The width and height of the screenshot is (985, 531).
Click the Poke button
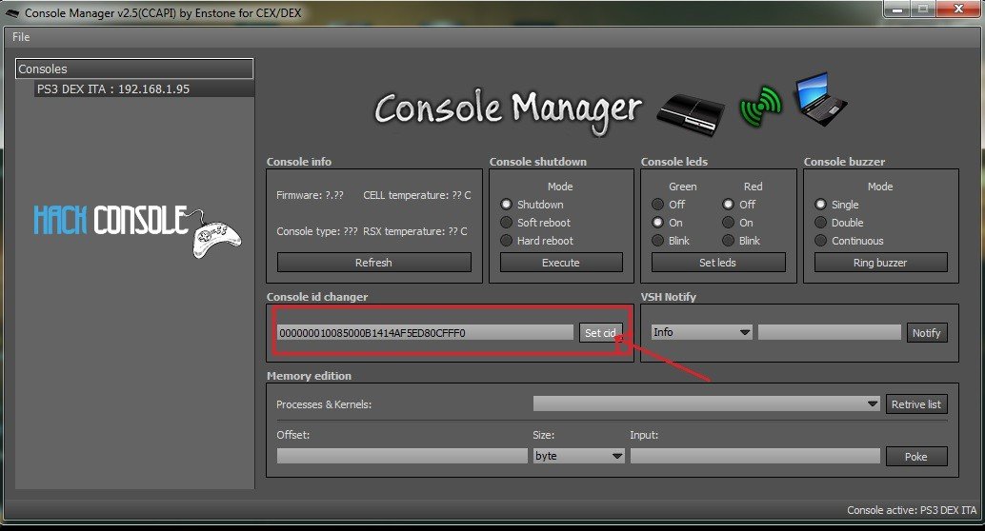point(915,457)
